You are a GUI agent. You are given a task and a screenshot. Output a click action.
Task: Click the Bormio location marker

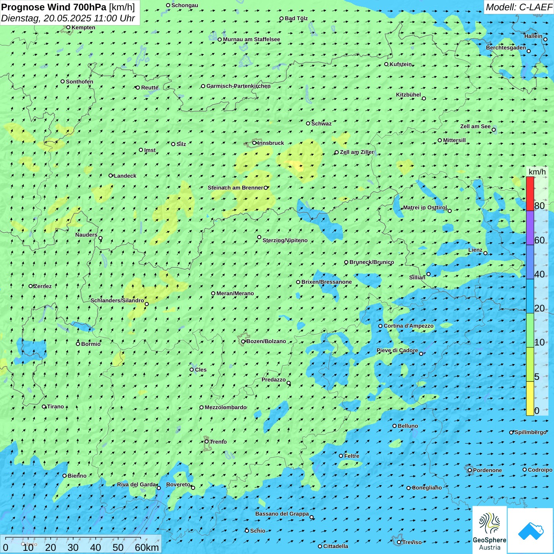click(78, 344)
